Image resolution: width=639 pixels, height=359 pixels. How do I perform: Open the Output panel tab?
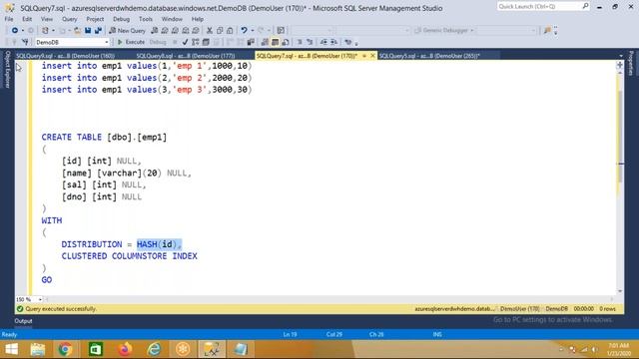tap(23, 321)
